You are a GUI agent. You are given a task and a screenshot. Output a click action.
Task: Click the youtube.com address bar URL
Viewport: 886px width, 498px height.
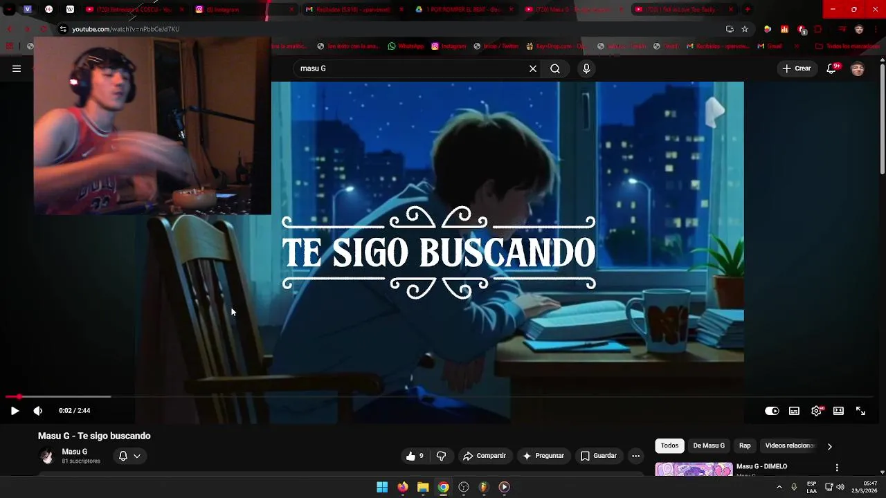click(125, 29)
